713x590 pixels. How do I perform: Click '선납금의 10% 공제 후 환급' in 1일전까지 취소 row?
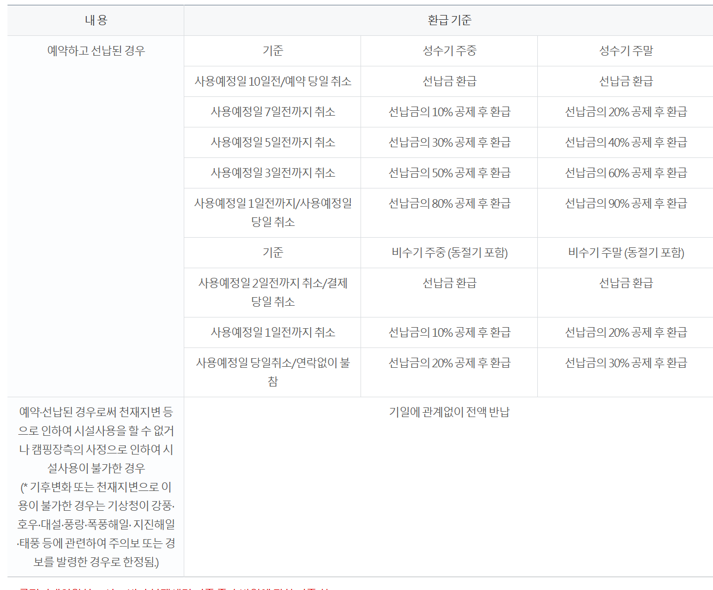[449, 332]
